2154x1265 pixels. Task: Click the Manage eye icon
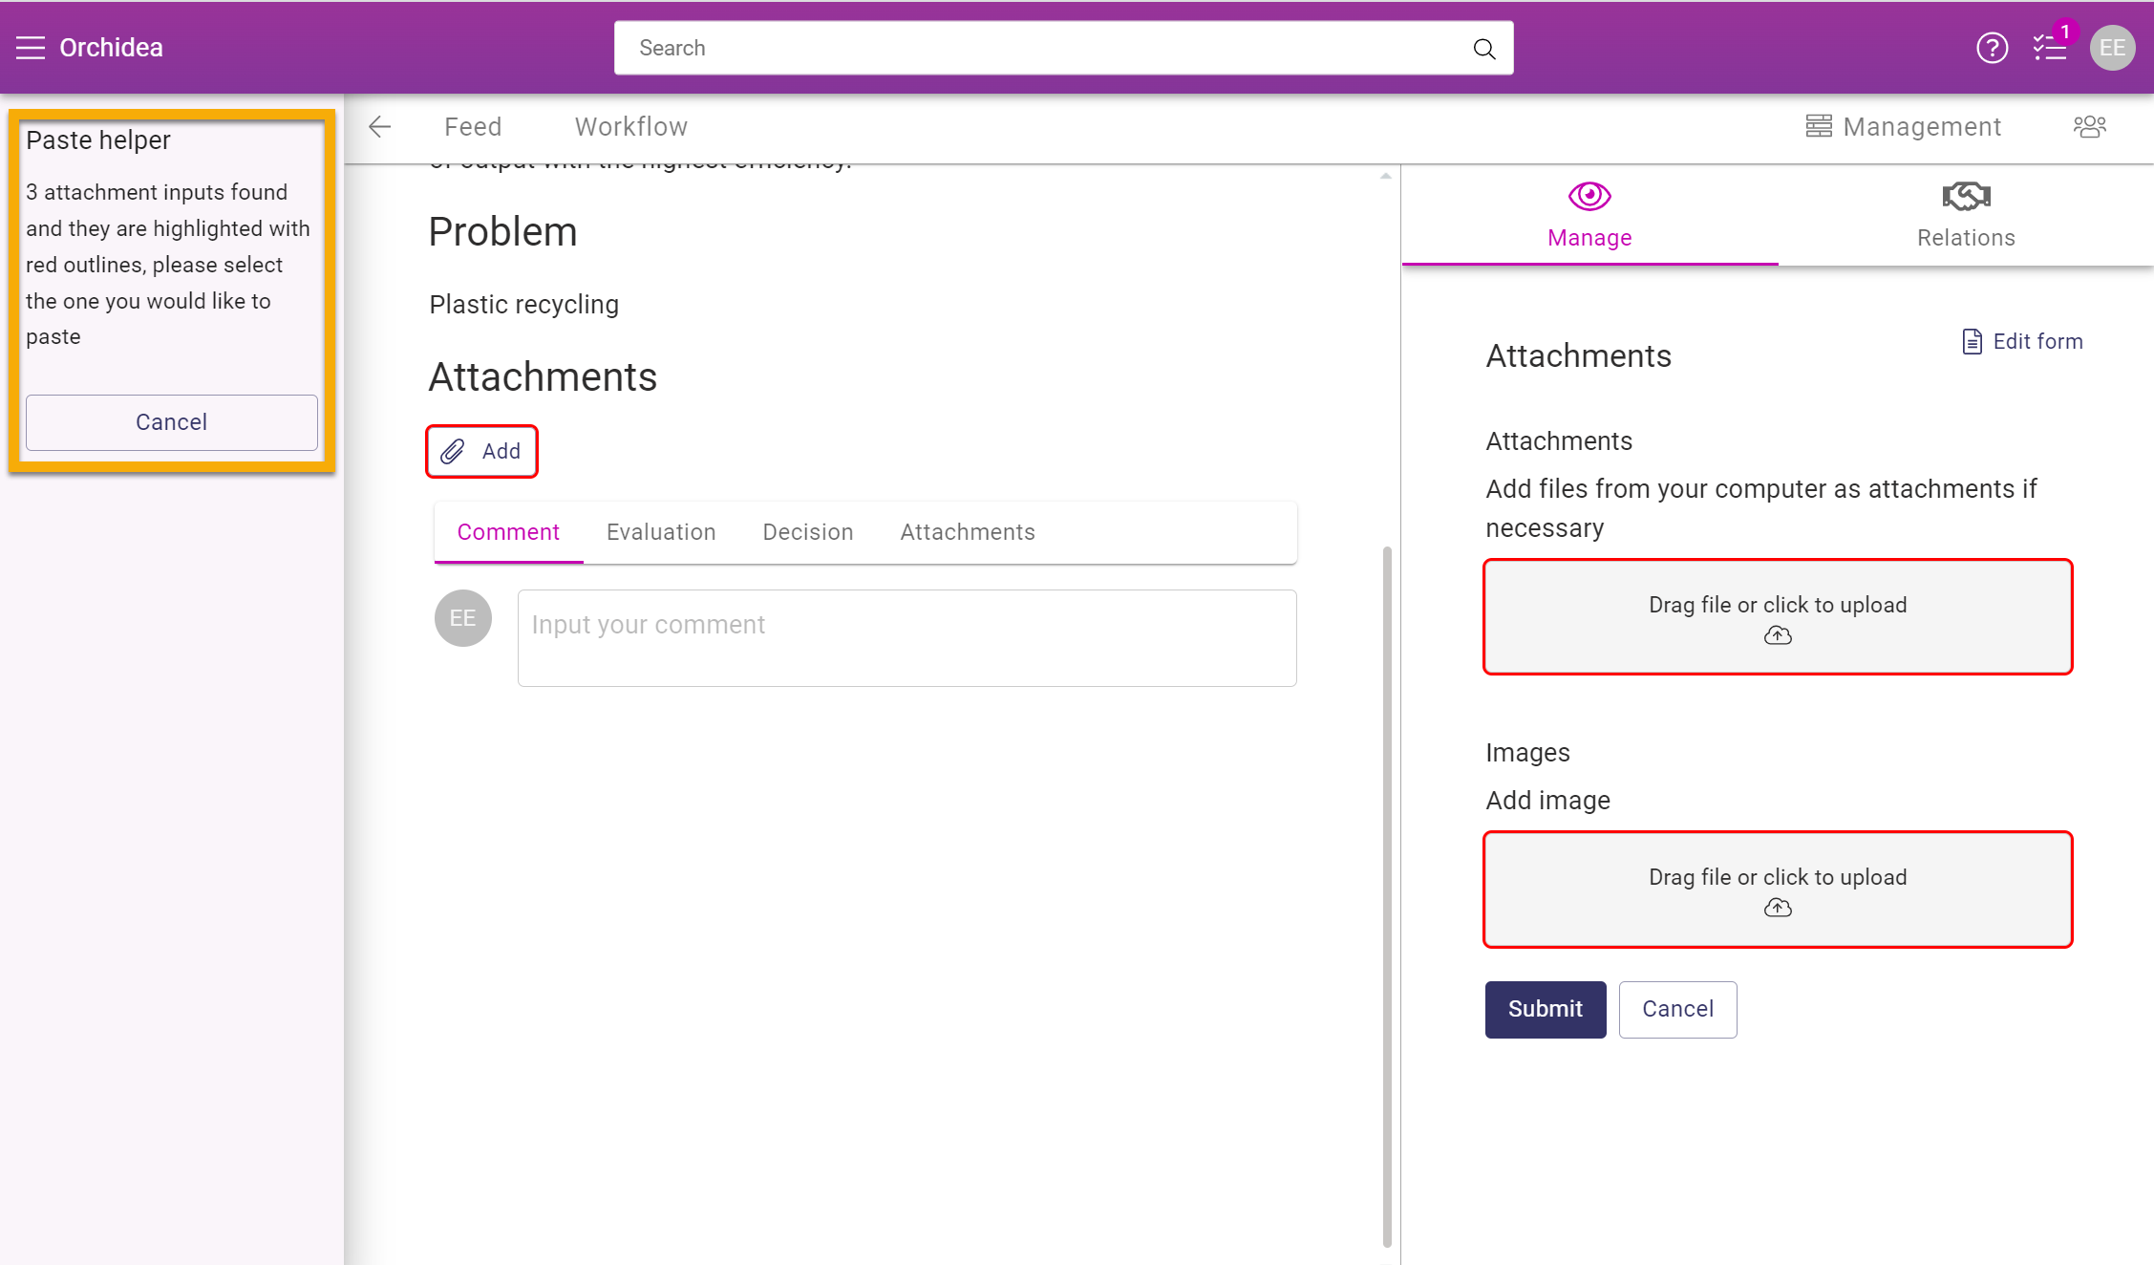(1589, 196)
